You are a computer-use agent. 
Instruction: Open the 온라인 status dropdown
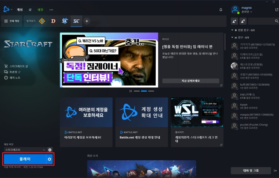coord(247,12)
